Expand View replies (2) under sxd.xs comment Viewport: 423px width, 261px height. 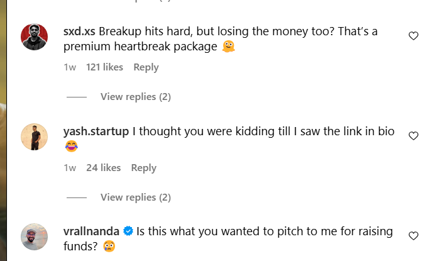[135, 97]
